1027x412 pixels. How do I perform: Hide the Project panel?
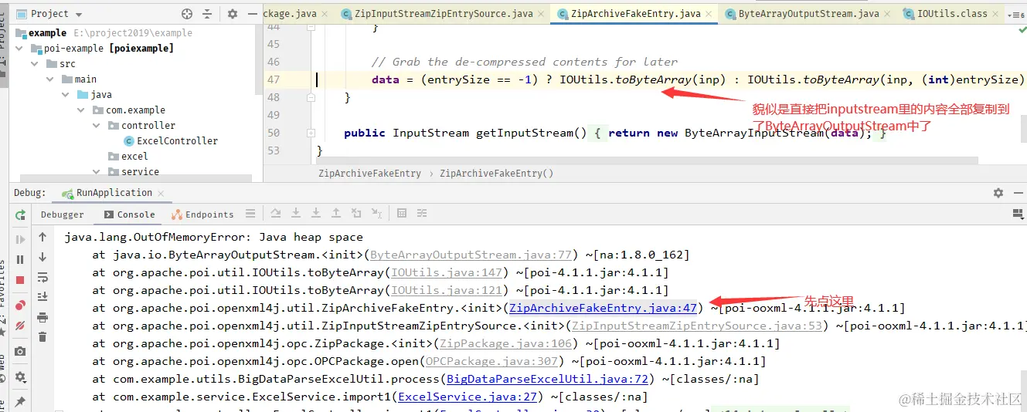point(253,14)
